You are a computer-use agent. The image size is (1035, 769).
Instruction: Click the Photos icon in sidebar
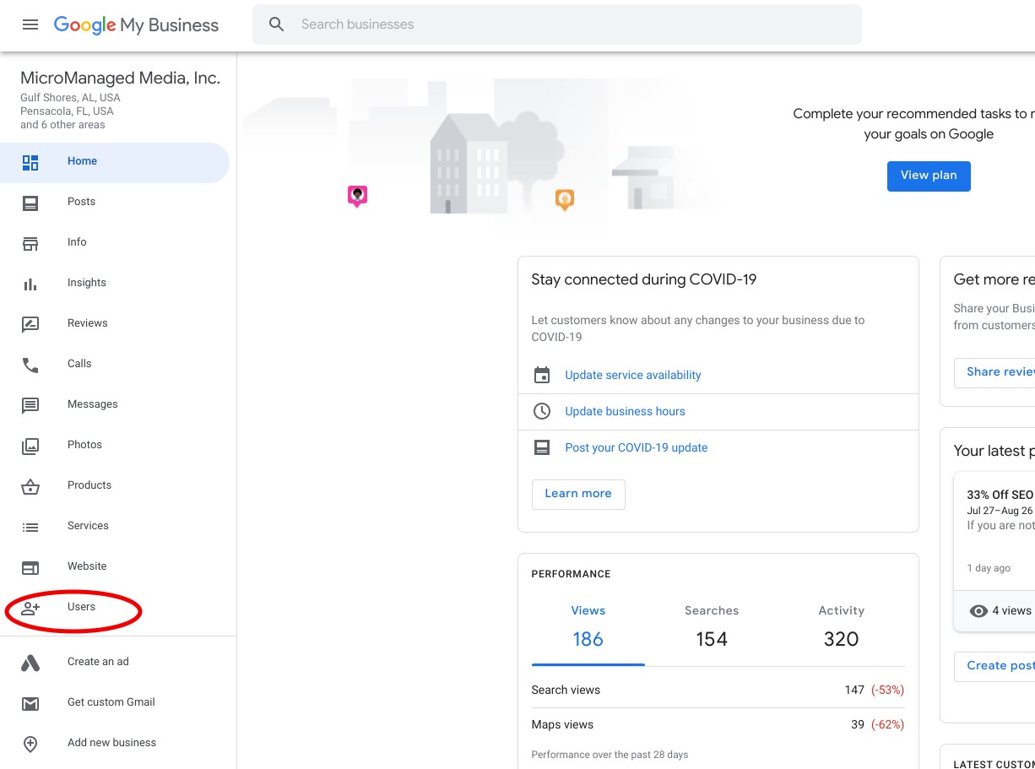(x=30, y=447)
